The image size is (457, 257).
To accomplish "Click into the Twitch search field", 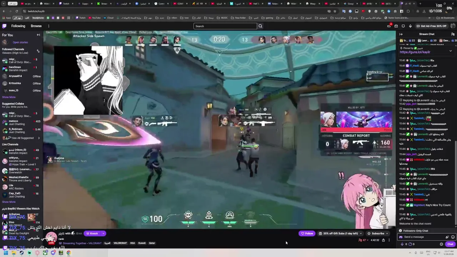I will (225, 26).
